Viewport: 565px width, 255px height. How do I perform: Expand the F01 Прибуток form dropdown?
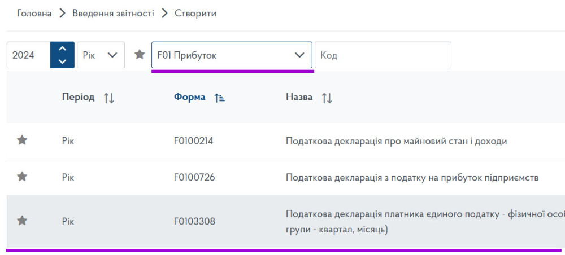[x=232, y=55]
